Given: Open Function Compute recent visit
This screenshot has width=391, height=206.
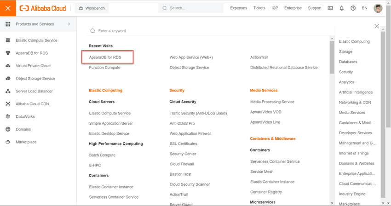Looking at the screenshot, I should 104,68.
